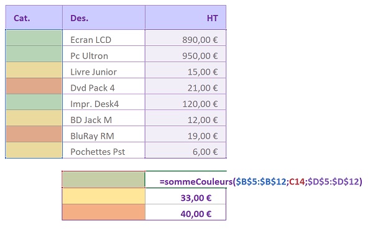Click the sommeCouleurs formula cell
The image size is (373, 238).
tap(185, 180)
